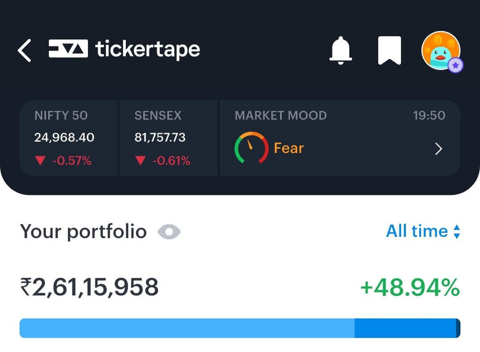Tap the portfolio value ₹2,61,15,958
480x352 pixels.
coord(89,287)
